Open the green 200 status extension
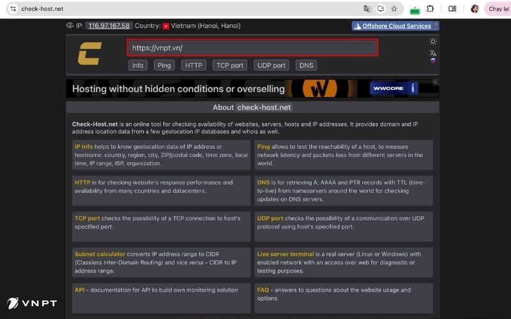The image size is (511, 319). 415,10
